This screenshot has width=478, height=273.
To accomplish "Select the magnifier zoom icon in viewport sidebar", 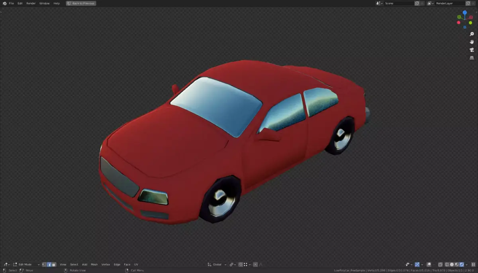I will pos(471,34).
